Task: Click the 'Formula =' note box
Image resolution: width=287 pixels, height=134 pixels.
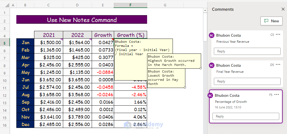Action: click(x=143, y=60)
